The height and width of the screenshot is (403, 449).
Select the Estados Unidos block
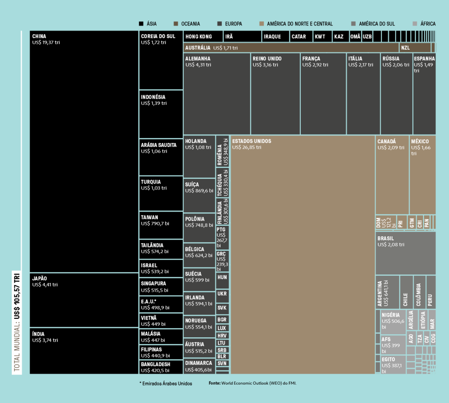pyautogui.click(x=303, y=255)
